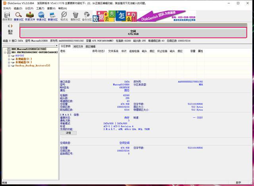
Task: Switch to the 浏览文件 tab
Action: click(78, 46)
